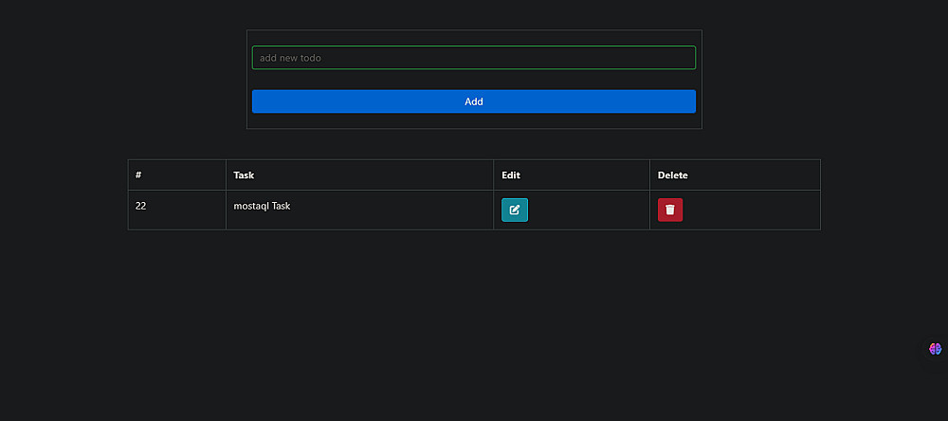
Task: Focus the "add new todo" input field
Action: point(473,58)
